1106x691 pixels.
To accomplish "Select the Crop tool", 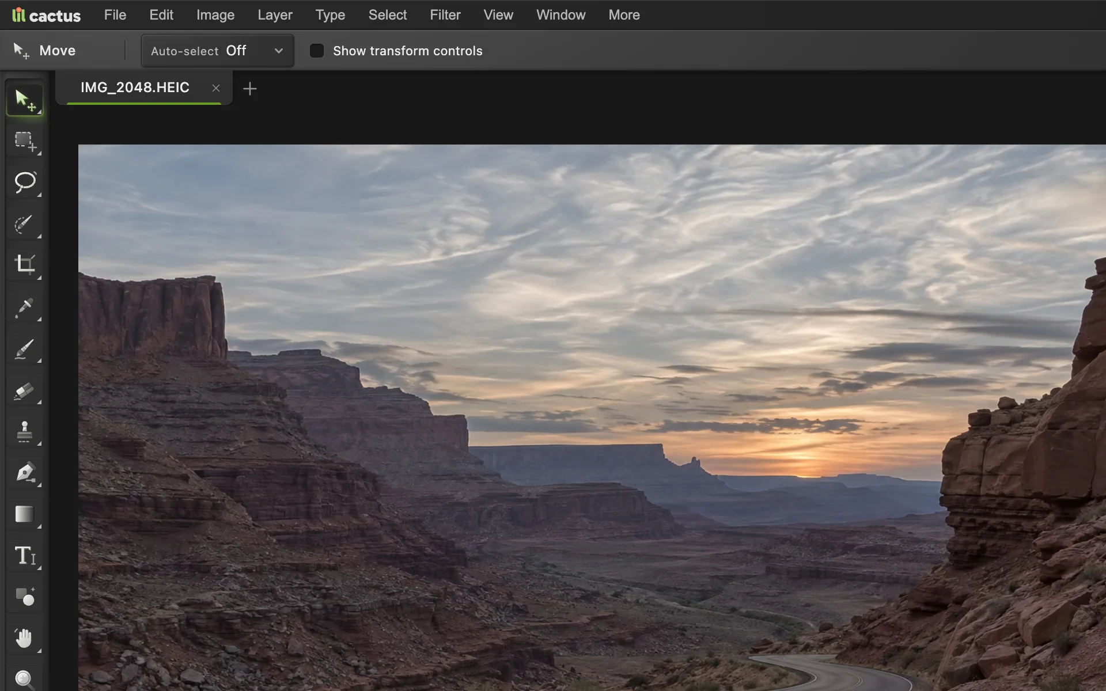I will click(25, 265).
